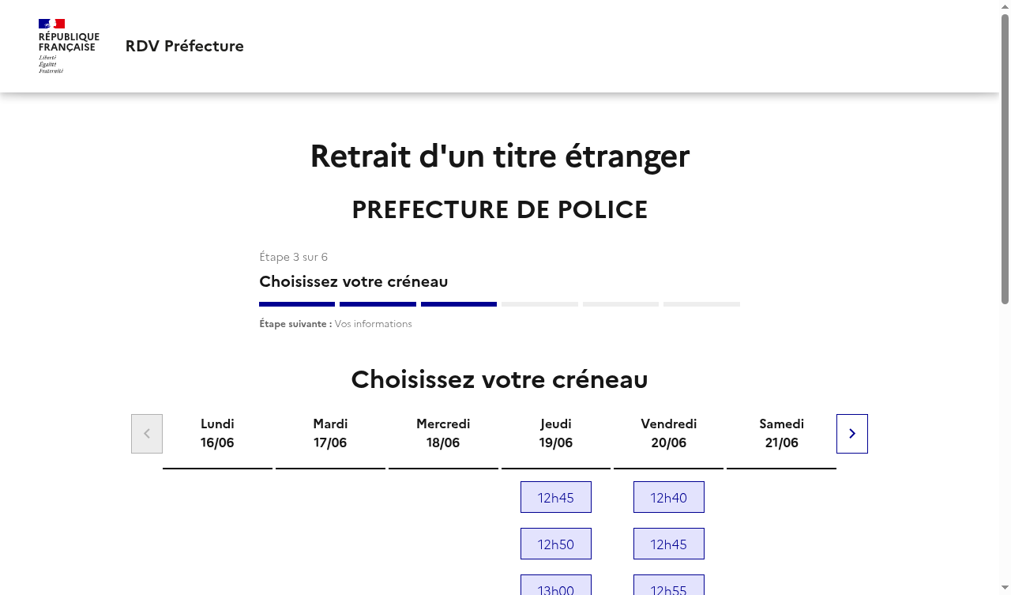Click the disabled previous week chevron
This screenshot has height=595, width=1011.
coord(147,434)
